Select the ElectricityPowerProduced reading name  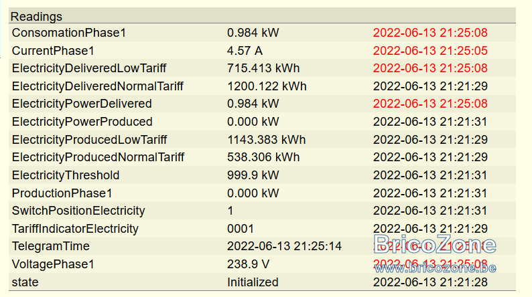click(82, 122)
